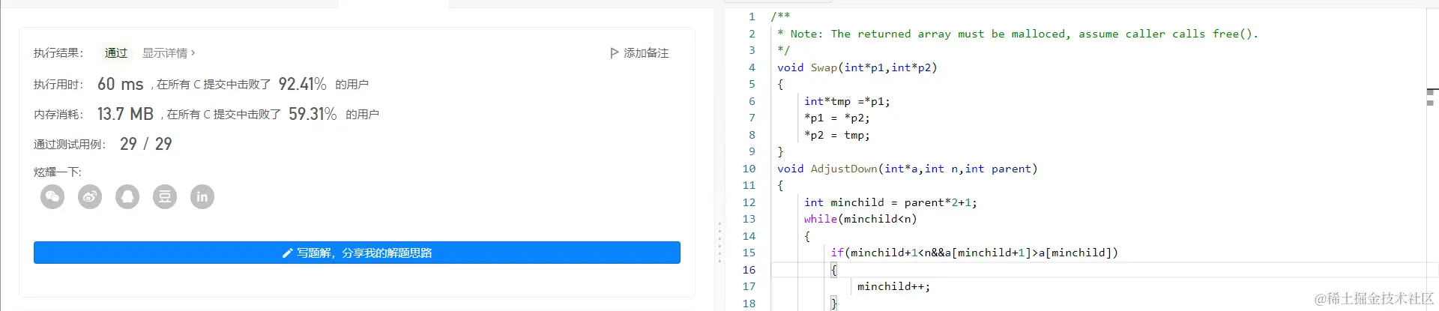Click the line int*tmp =*p1;
1439x311 pixels.
[x=847, y=101]
